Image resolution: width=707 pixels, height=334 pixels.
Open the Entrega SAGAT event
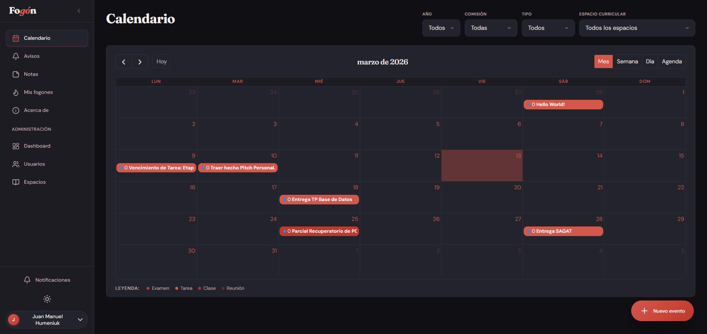click(563, 231)
